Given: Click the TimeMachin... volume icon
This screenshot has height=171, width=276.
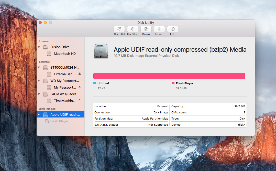Looking at the screenshot, I should click(49, 101).
